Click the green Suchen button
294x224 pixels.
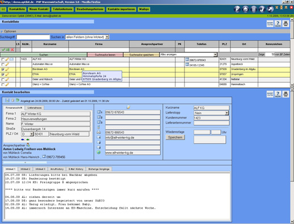click(x=44, y=55)
